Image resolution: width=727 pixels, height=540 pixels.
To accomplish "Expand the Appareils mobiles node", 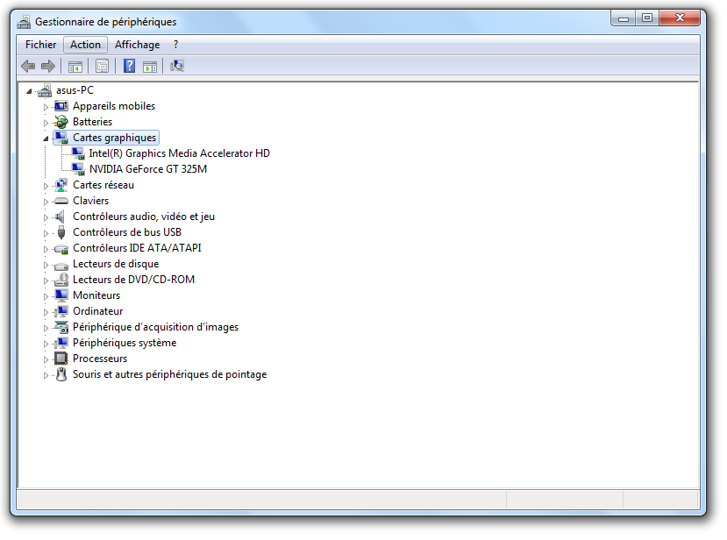I will 46,107.
